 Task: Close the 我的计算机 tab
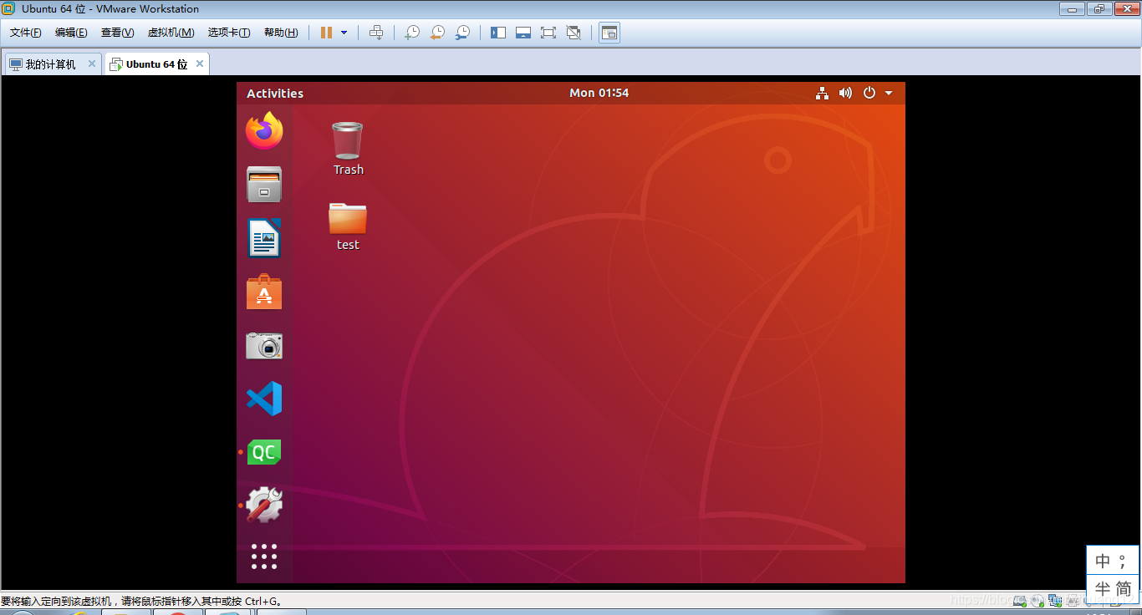coord(92,64)
